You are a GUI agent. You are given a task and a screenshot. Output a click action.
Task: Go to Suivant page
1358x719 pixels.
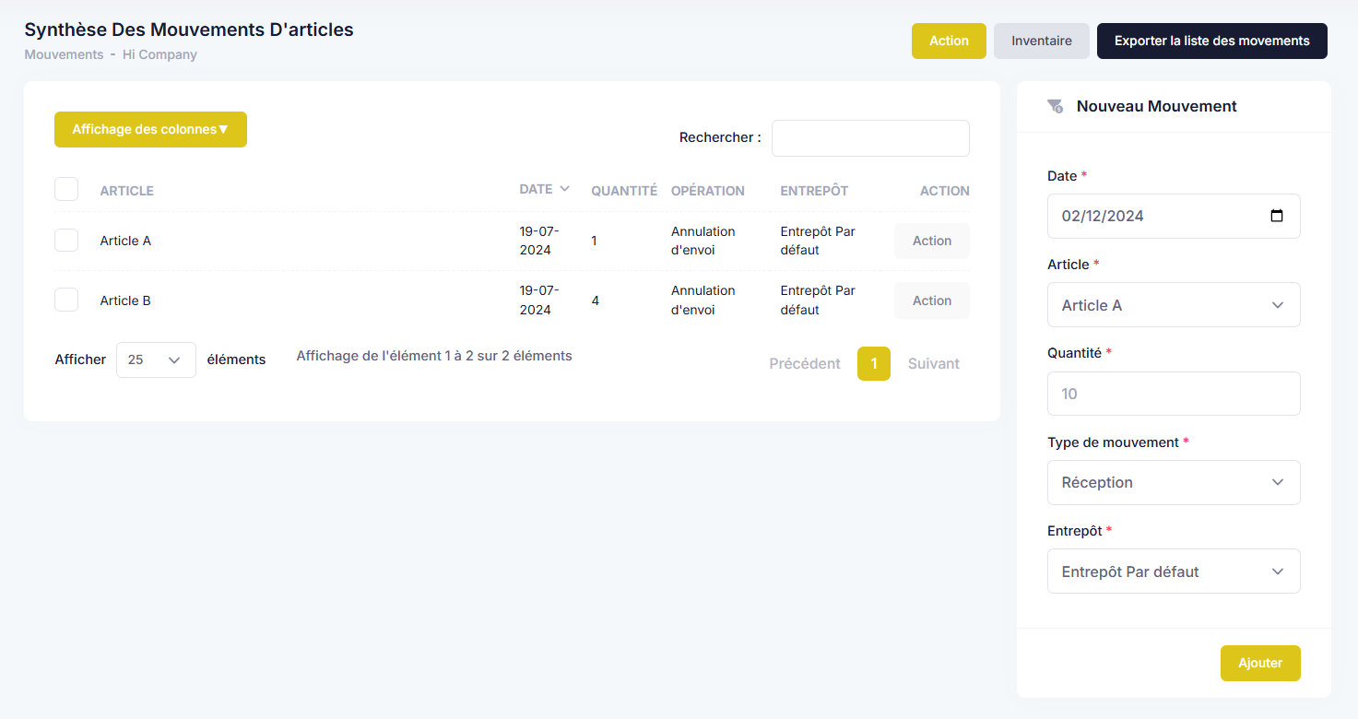(934, 363)
